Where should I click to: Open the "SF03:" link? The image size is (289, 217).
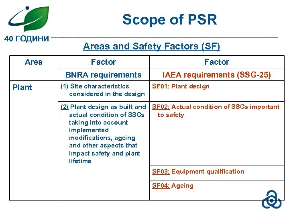click(x=161, y=172)
